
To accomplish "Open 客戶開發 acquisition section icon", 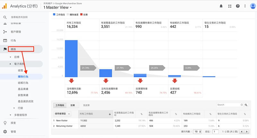I will (x=5, y=32).
